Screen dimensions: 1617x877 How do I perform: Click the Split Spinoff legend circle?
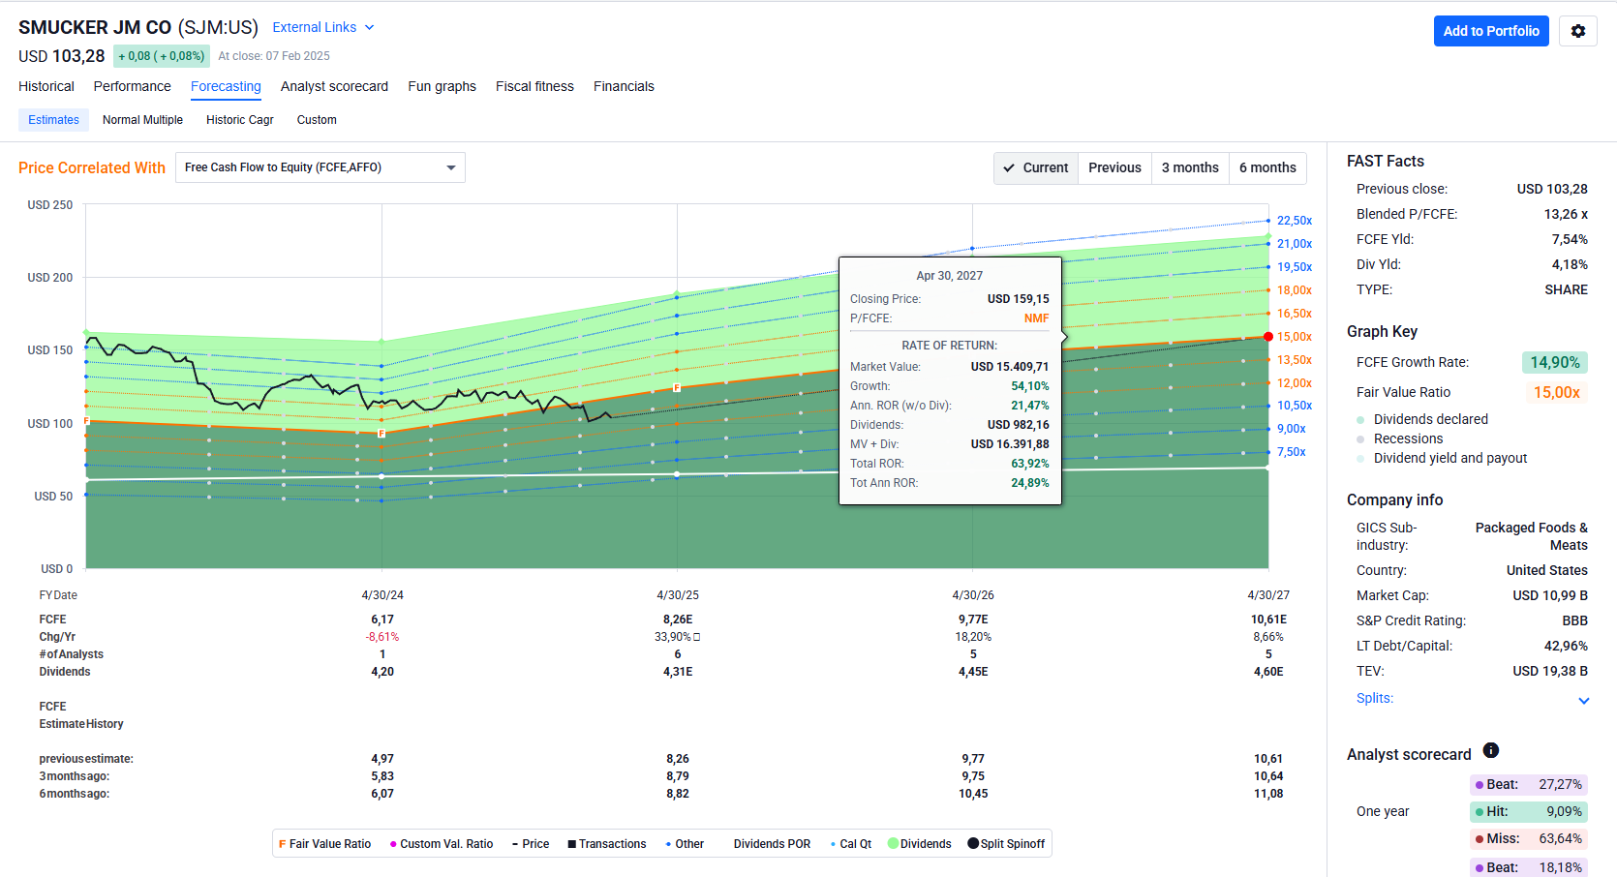[973, 843]
